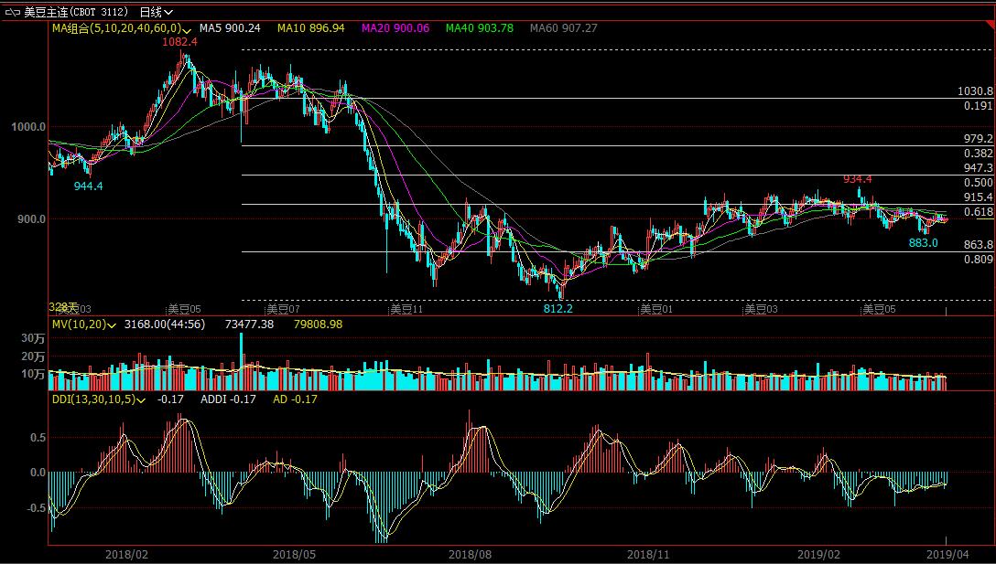The width and height of the screenshot is (996, 564).
Task: Select the 0.382 Fibonacci level at 979.2
Action: pyautogui.click(x=978, y=154)
